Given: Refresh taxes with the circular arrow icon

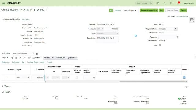Looking at the screenshot, I should (187, 87).
